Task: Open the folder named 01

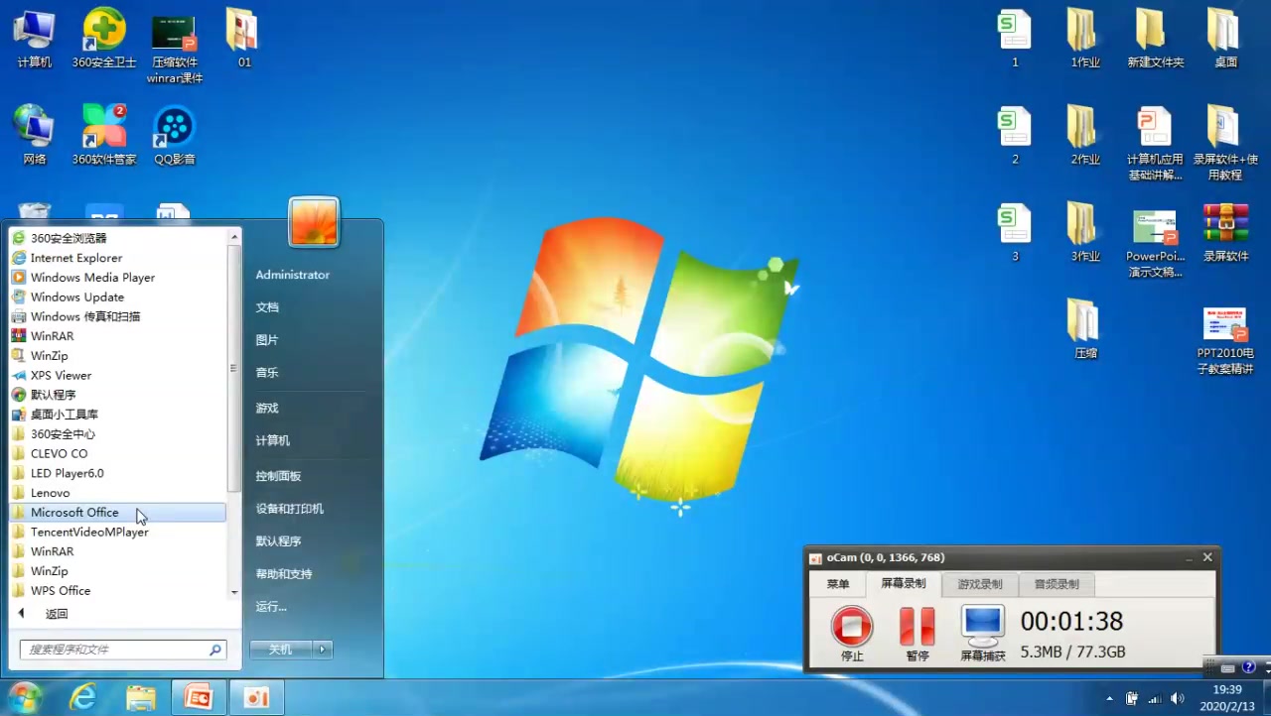Action: tap(243, 40)
